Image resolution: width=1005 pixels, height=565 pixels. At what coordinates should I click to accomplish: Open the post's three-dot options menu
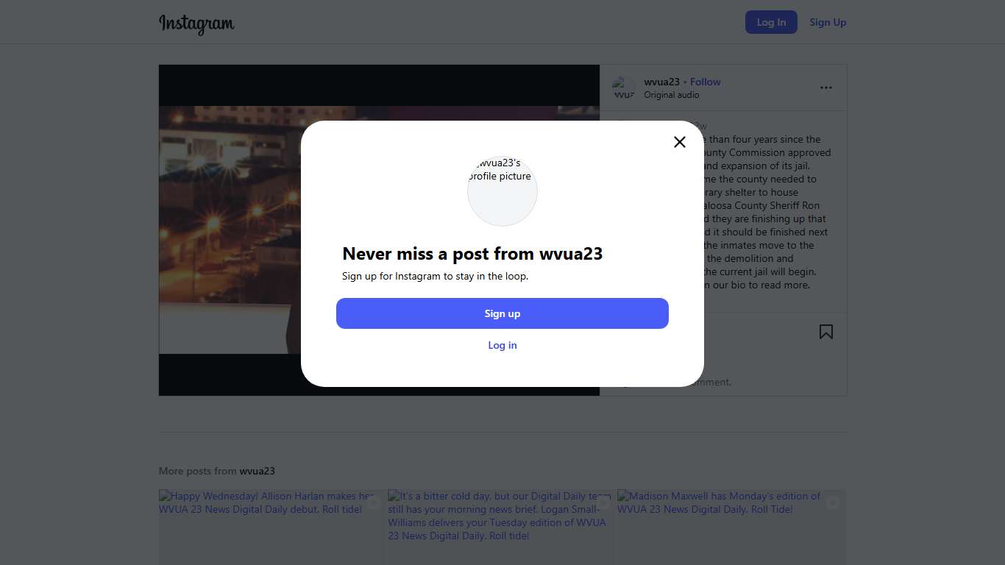[x=826, y=88]
